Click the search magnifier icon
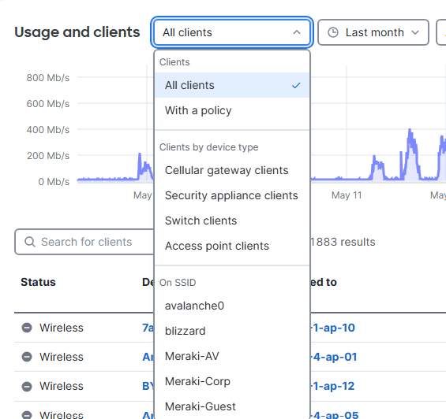The image size is (446, 419). [x=29, y=242]
